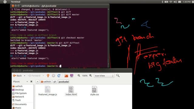This screenshot has height=109, width=194.
Task: Open the Home folder icon in toolbar
Action: 66,75
